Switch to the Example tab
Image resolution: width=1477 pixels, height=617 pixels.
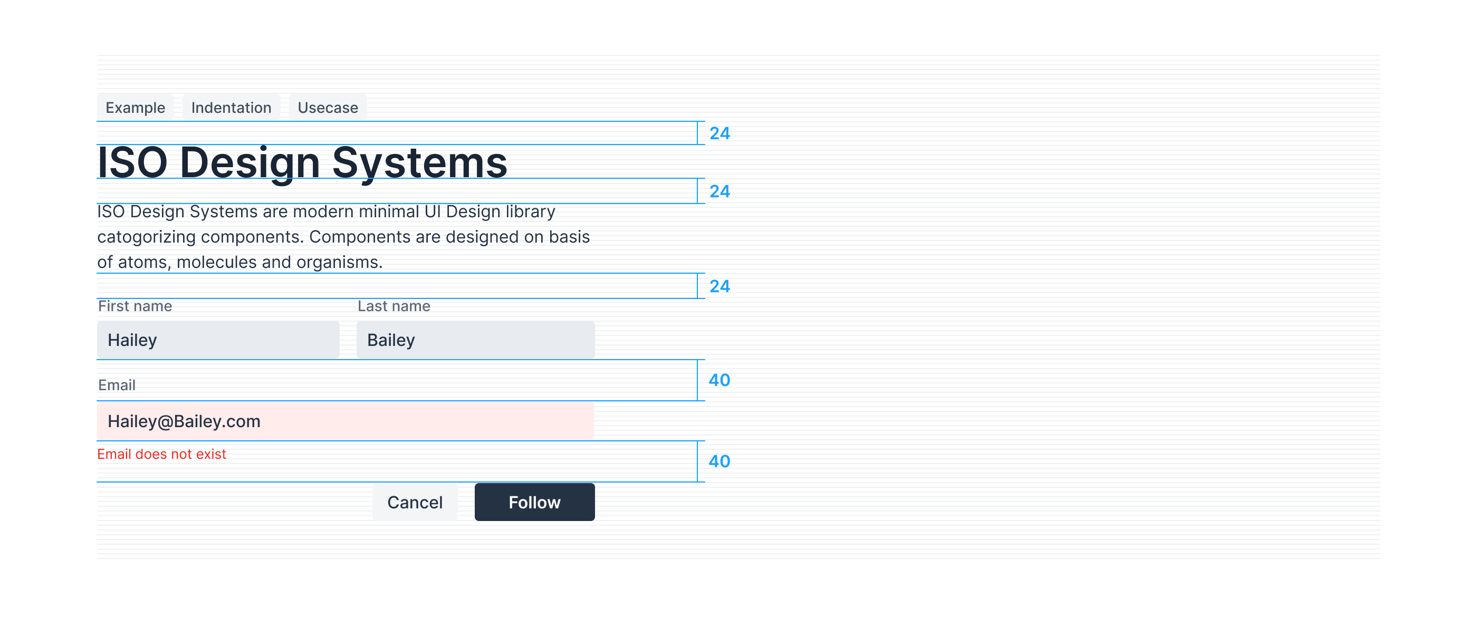135,107
